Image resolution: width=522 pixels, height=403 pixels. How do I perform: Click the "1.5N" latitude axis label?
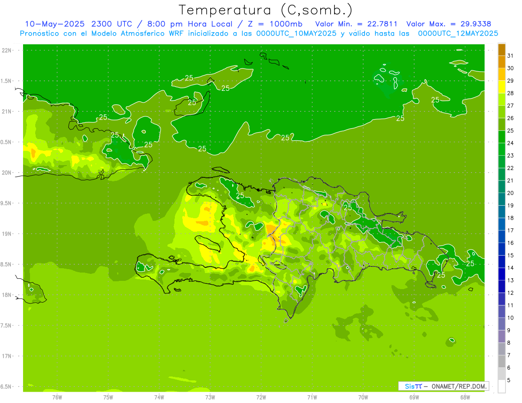tap(7, 81)
